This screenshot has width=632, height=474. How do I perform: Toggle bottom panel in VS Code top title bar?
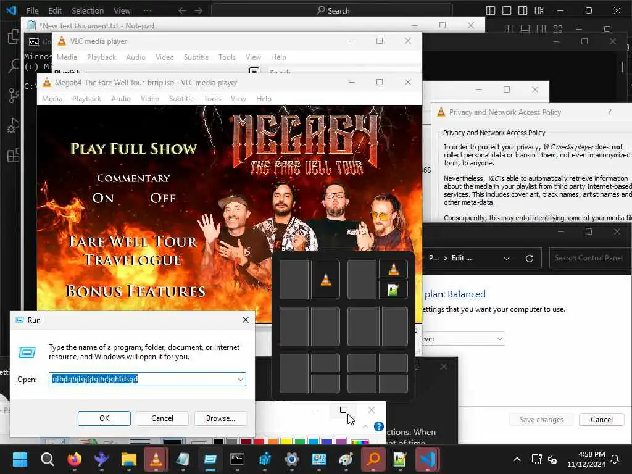(507, 11)
